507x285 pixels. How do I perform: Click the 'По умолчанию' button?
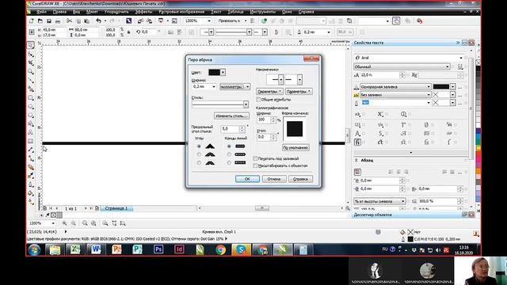click(x=295, y=147)
